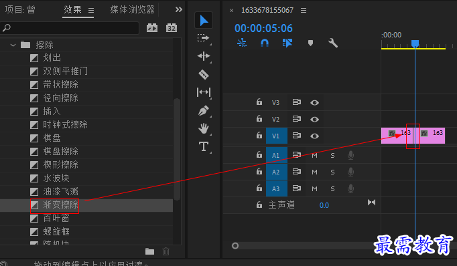Mute the A1 audio track
Image resolution: width=457 pixels, height=266 pixels.
(314, 156)
